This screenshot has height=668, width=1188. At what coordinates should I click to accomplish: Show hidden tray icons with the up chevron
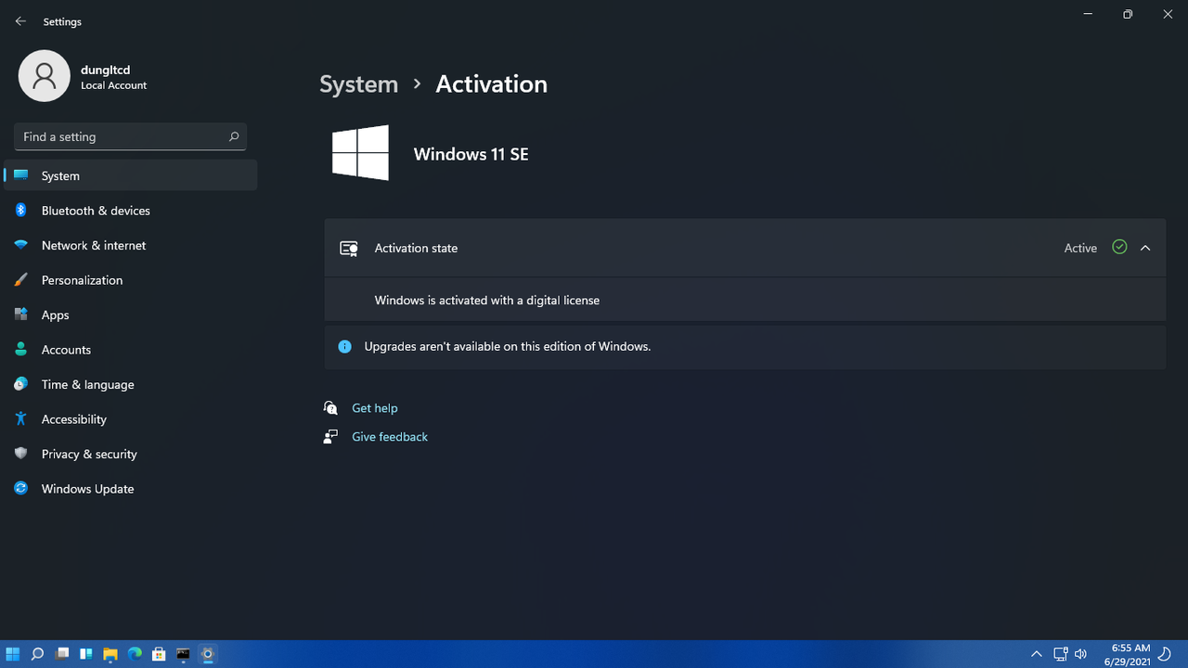tap(1037, 654)
